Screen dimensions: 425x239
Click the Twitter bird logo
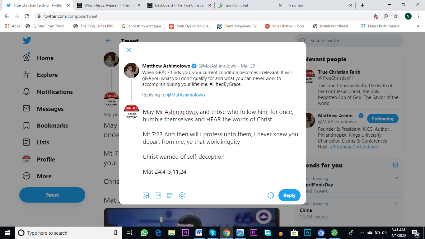pos(27,40)
